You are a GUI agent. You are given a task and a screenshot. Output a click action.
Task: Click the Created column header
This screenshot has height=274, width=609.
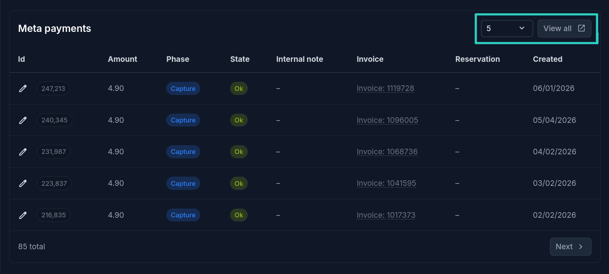tap(548, 59)
